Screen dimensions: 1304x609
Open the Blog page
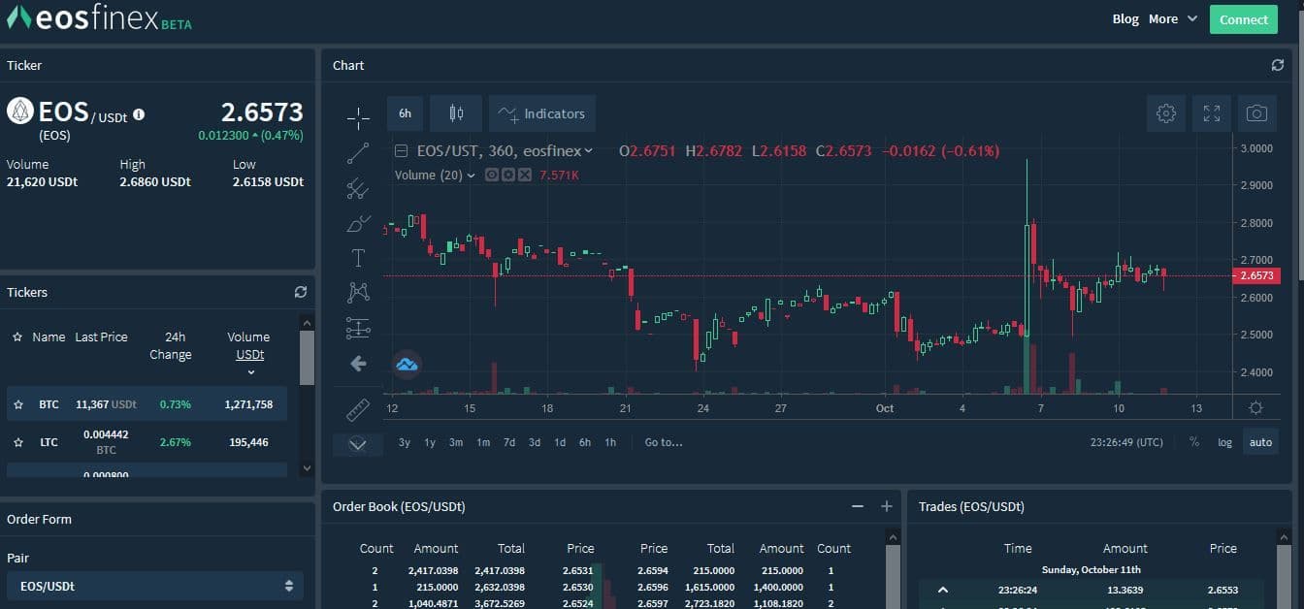[x=1125, y=19]
